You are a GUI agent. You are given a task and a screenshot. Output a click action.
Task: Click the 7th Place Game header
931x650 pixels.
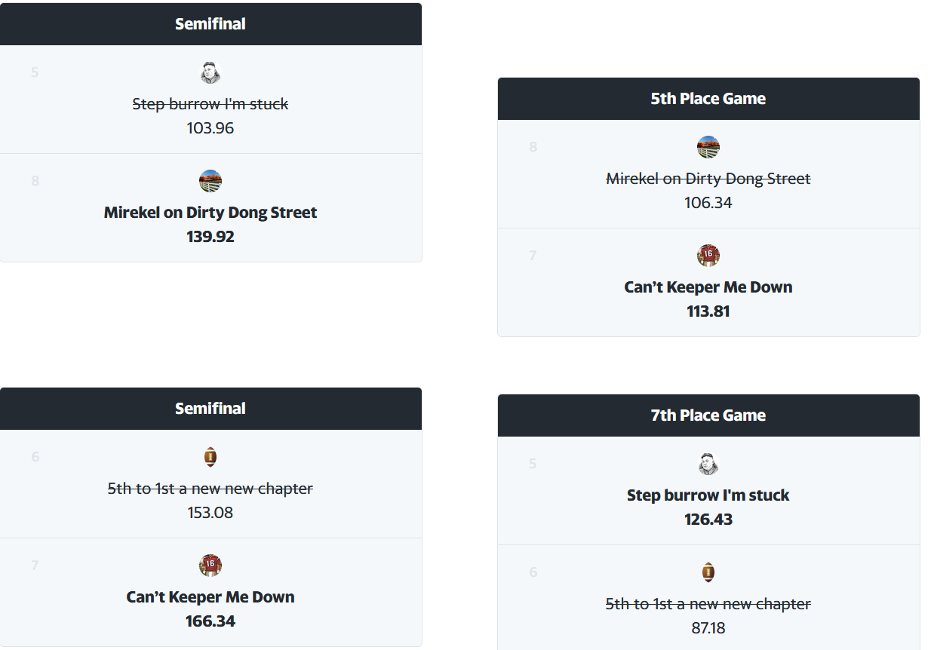tap(708, 415)
